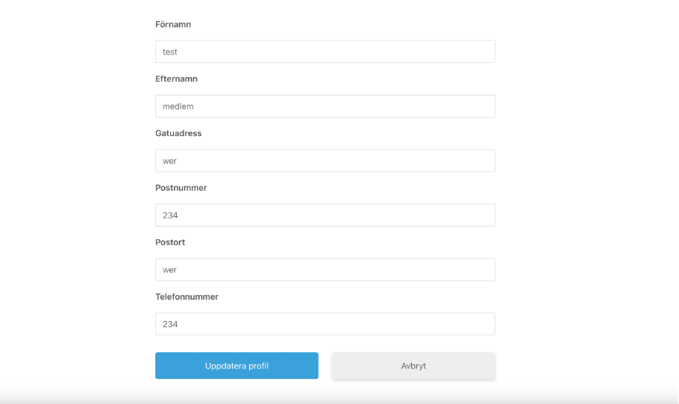Click the '234' value under Postnummer
Image resolution: width=679 pixels, height=404 pixels.
pyautogui.click(x=170, y=215)
